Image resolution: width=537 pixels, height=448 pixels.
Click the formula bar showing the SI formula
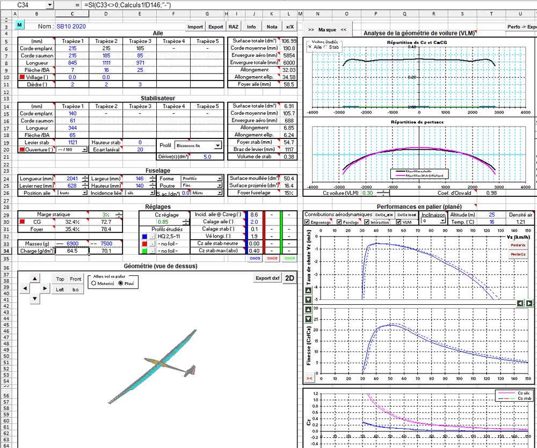click(308, 5)
